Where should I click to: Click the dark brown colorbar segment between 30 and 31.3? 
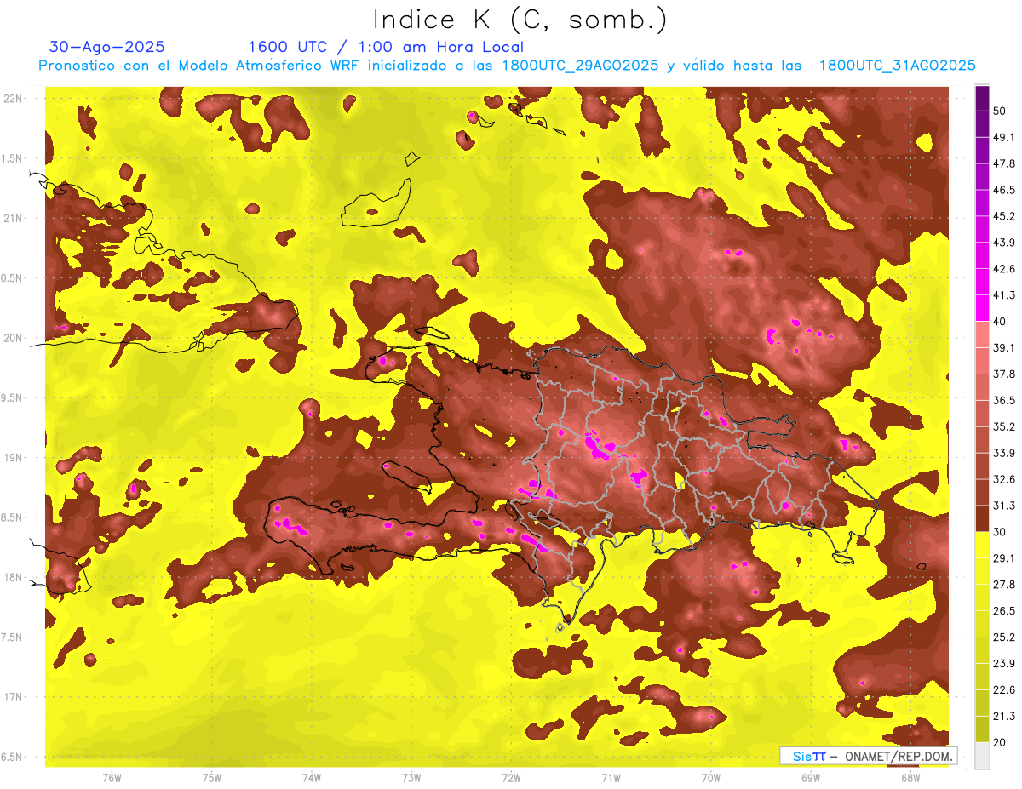pos(982,518)
